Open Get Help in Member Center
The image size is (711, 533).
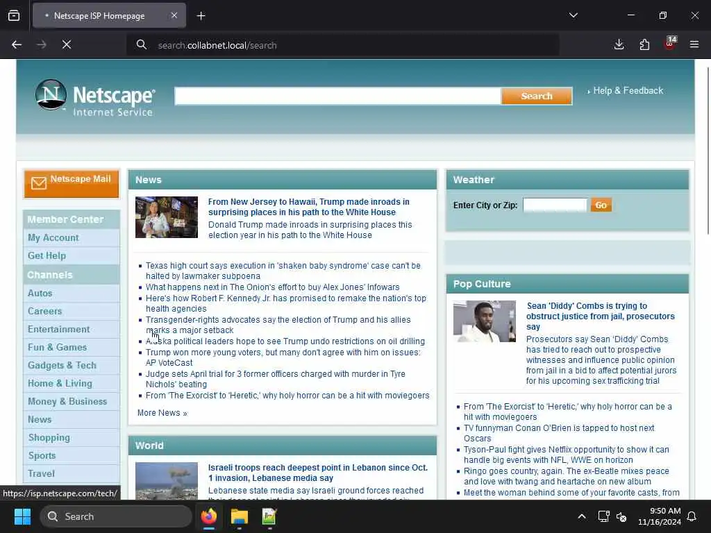pyautogui.click(x=47, y=255)
